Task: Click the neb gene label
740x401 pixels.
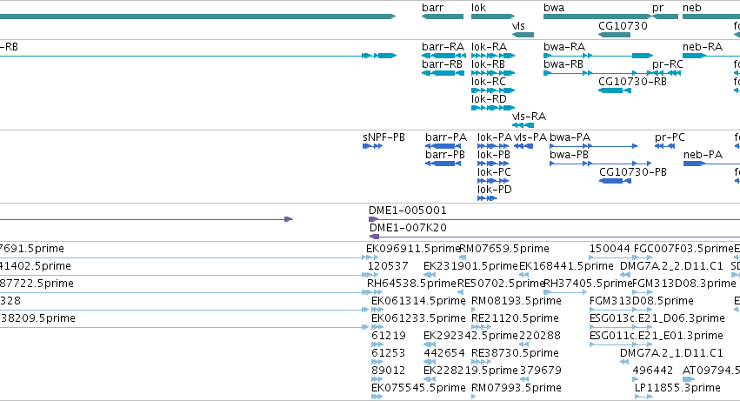Action: click(692, 8)
